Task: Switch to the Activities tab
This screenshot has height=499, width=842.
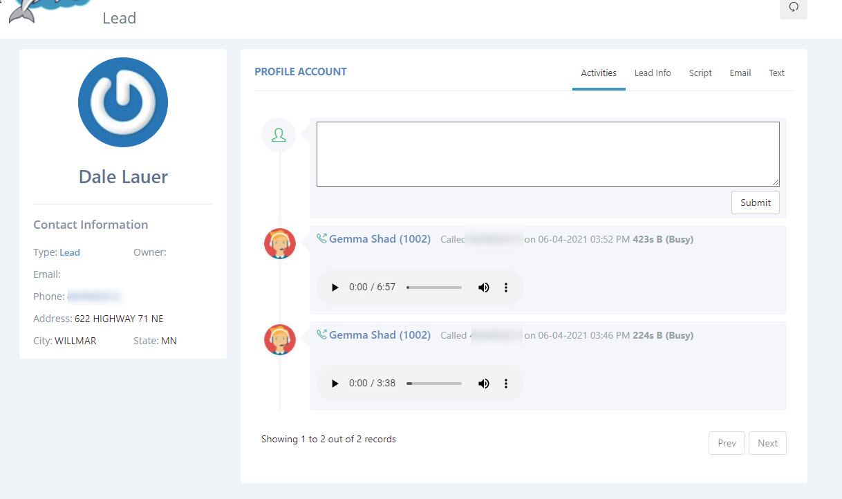Action: point(599,73)
